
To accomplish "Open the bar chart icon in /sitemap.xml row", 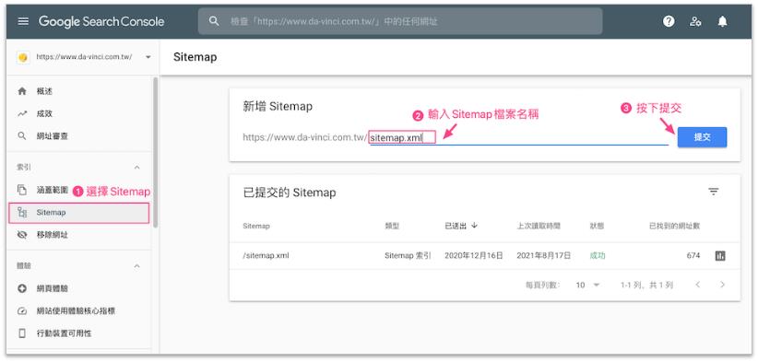I will coord(720,256).
